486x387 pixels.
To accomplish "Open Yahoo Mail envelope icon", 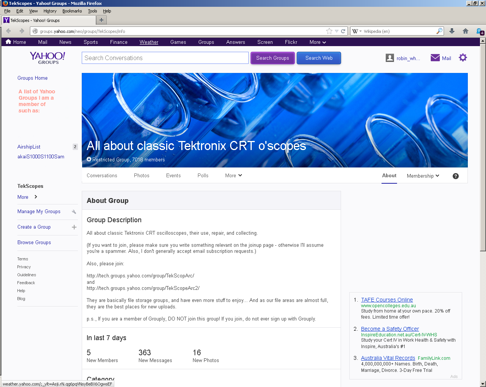I will [x=435, y=58].
